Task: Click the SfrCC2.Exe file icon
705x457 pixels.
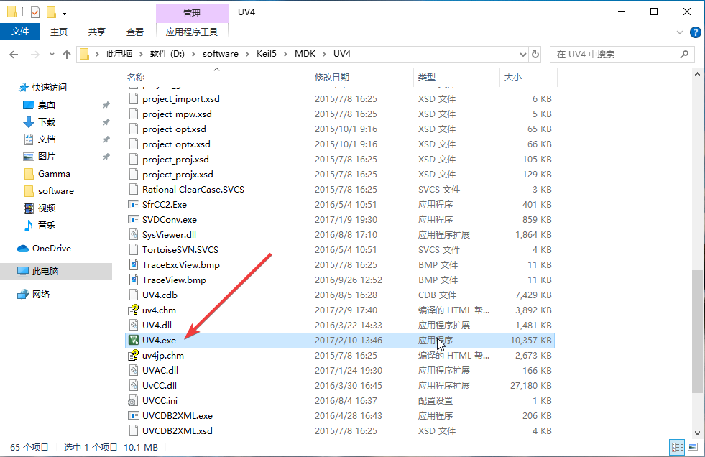Action: point(134,205)
